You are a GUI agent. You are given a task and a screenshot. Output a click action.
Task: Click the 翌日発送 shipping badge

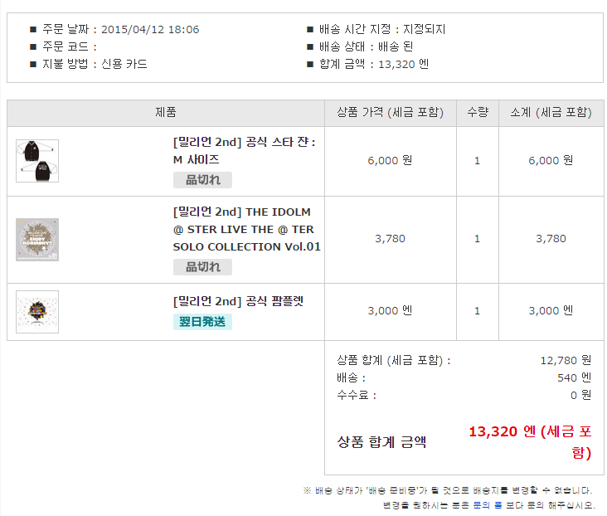coord(202,322)
